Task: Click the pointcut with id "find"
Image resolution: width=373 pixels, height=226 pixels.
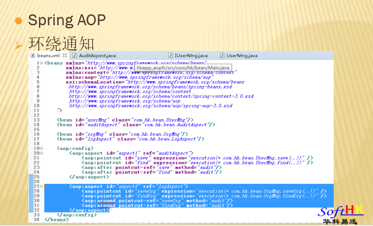Action: (x=197, y=162)
